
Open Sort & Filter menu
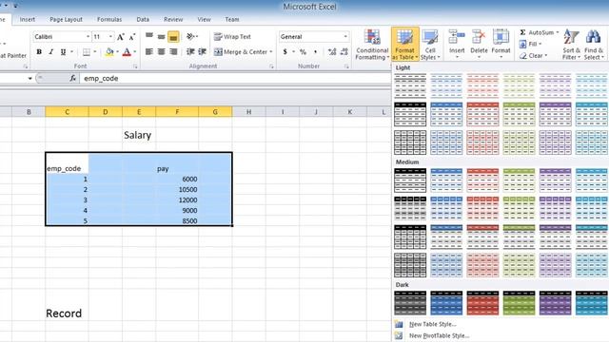[571, 45]
